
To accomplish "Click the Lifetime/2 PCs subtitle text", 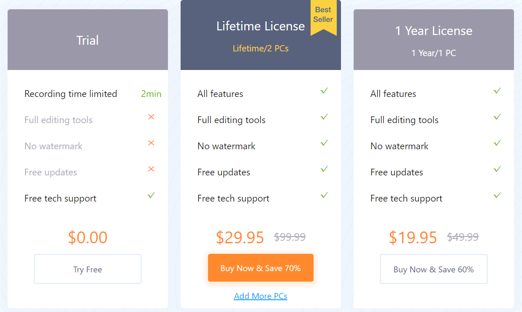I will click(260, 48).
